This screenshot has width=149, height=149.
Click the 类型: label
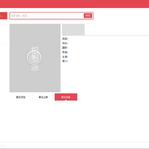point(65,39)
